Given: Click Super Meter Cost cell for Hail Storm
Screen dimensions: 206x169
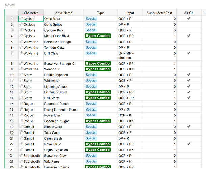Looking at the screenshot, I should pyautogui.click(x=160, y=98).
